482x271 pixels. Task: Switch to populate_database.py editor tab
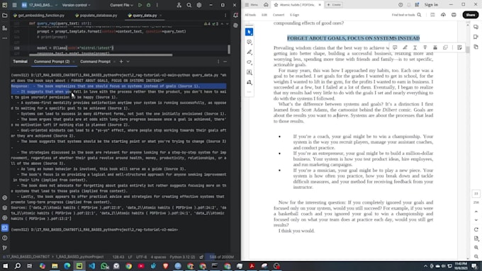click(x=96, y=16)
